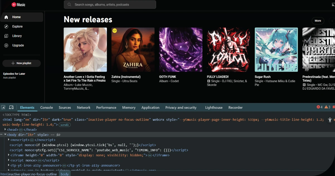335x176 pixels.
Task: Select the Inspect element picker icon
Action: [3, 107]
